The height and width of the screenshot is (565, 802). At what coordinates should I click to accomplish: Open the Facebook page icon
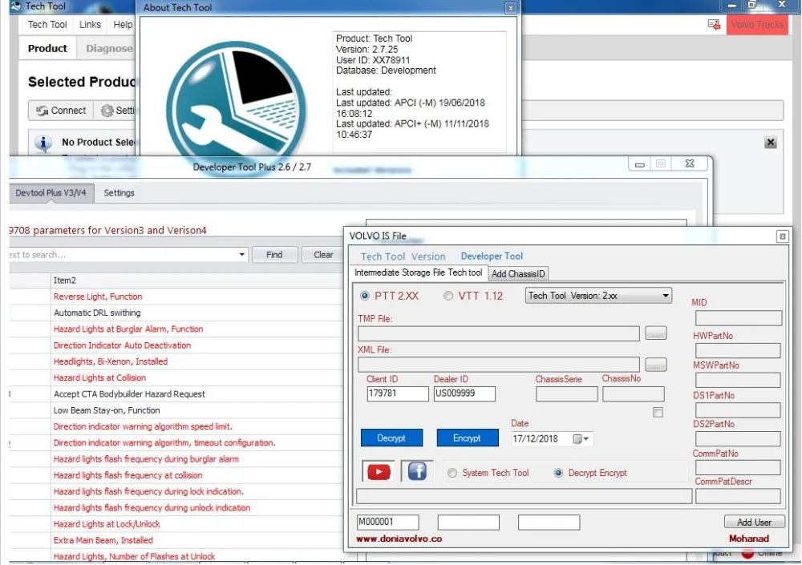pos(416,472)
